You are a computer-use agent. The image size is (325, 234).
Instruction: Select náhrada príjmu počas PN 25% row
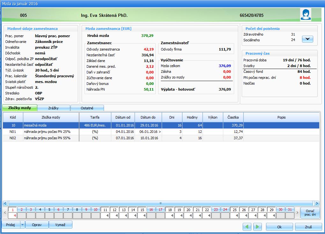click(161, 132)
